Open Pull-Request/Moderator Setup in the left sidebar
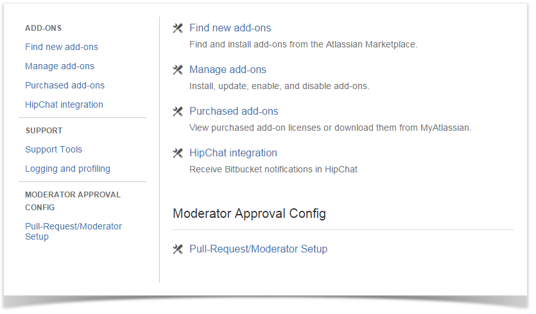 (x=73, y=231)
